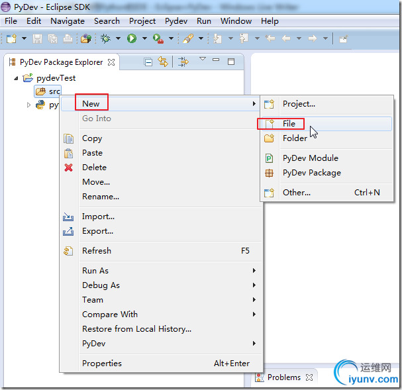Viewport: 402px width, 390px height.
Task: Click the Search flashlight icon
Action: click(188, 38)
